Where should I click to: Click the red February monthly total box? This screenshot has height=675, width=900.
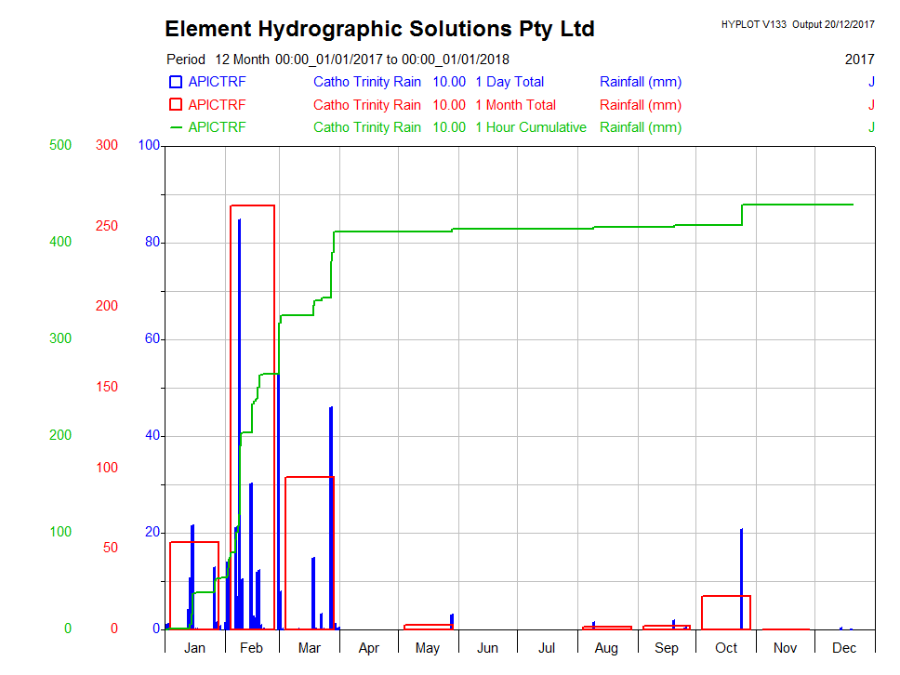click(x=253, y=205)
